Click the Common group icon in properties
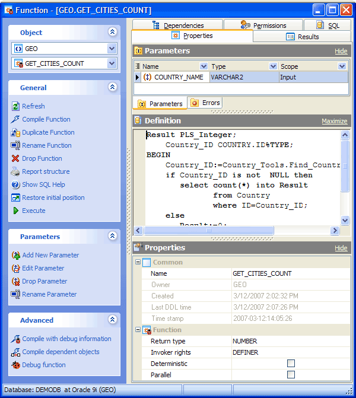The image size is (356, 398). click(x=147, y=262)
